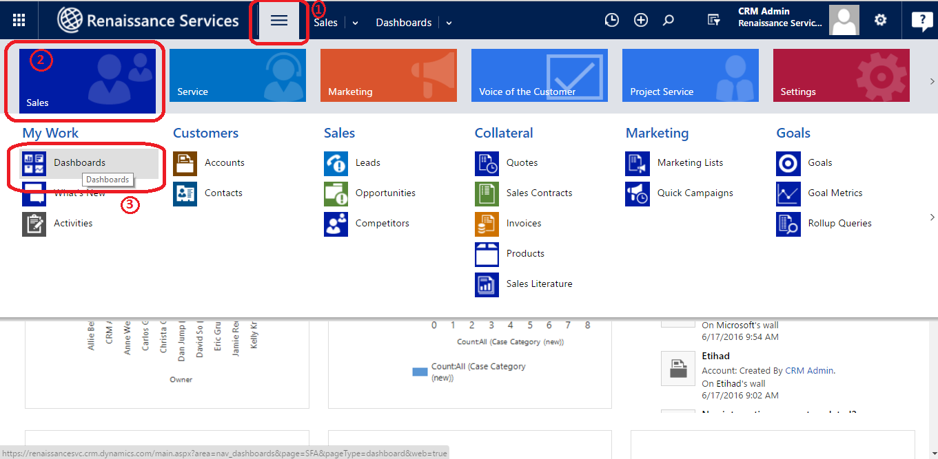Open recently viewed items clock icon
Screen dimensions: 938x459
611,21
